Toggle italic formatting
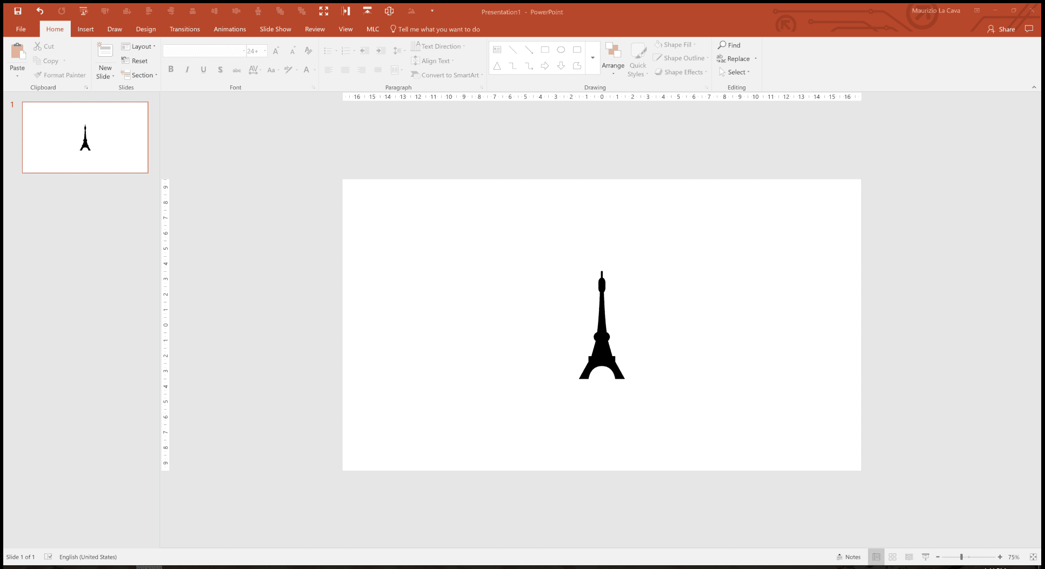 pyautogui.click(x=187, y=69)
